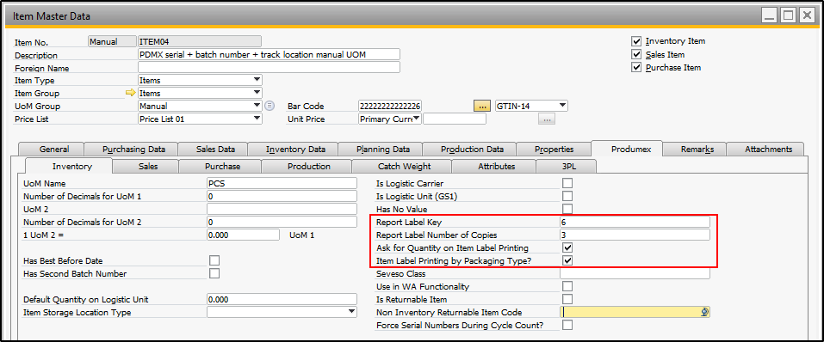Open the lookup icon in Non Inventory Returnable Item Code
This screenshot has width=824, height=342.
click(x=705, y=312)
